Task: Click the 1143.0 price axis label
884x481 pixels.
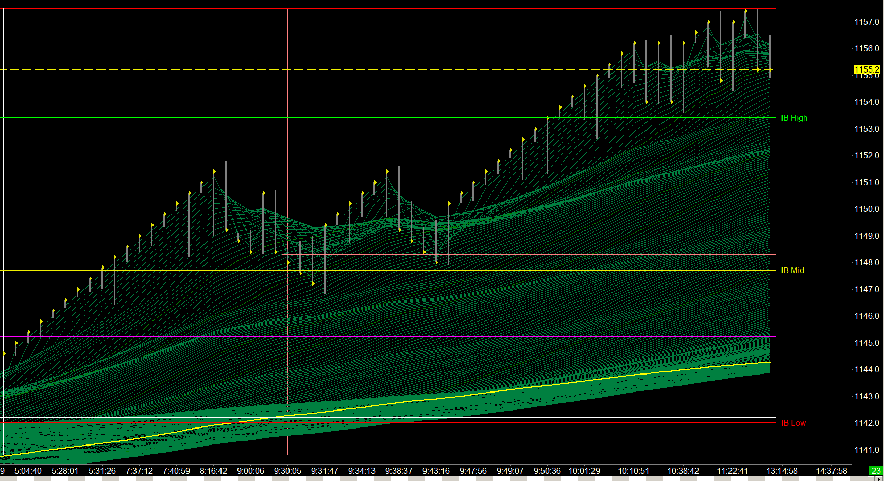Action: 866,397
